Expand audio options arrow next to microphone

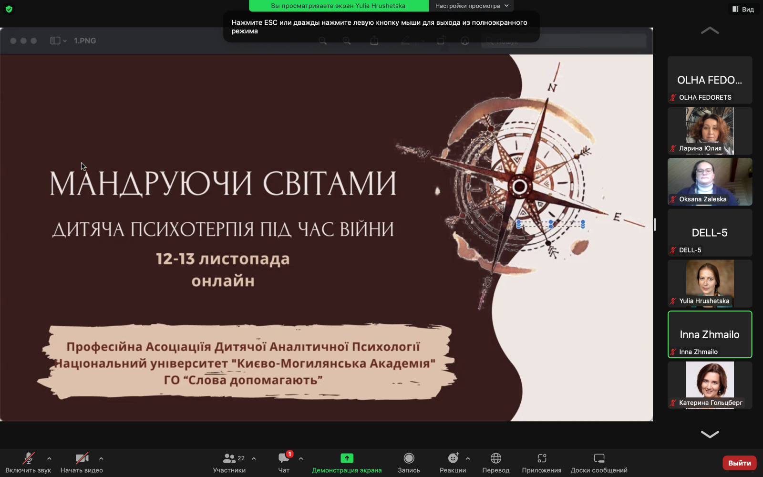[49, 458]
